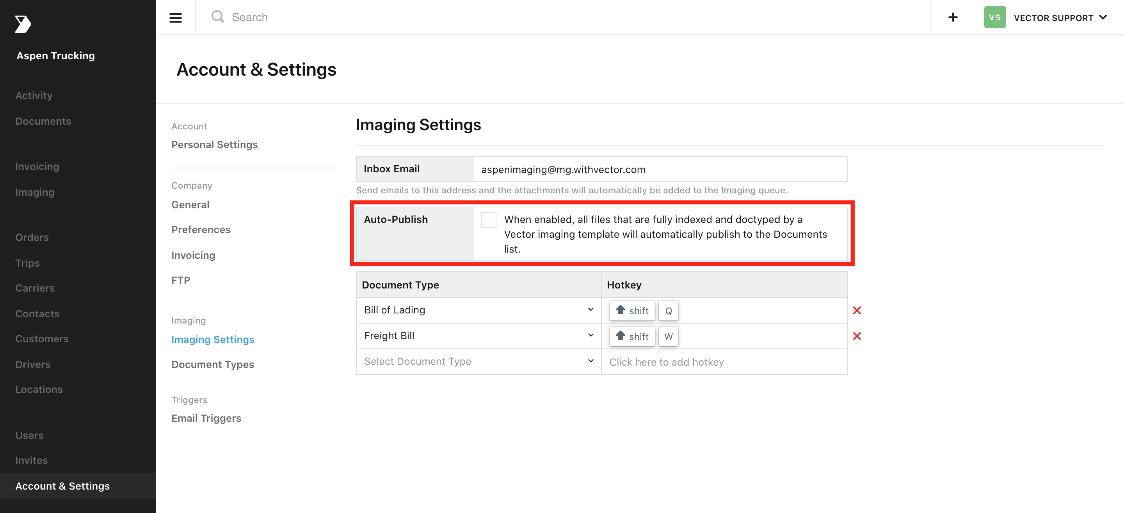The width and height of the screenshot is (1124, 513).
Task: Click the Q hotkey key
Action: click(668, 310)
